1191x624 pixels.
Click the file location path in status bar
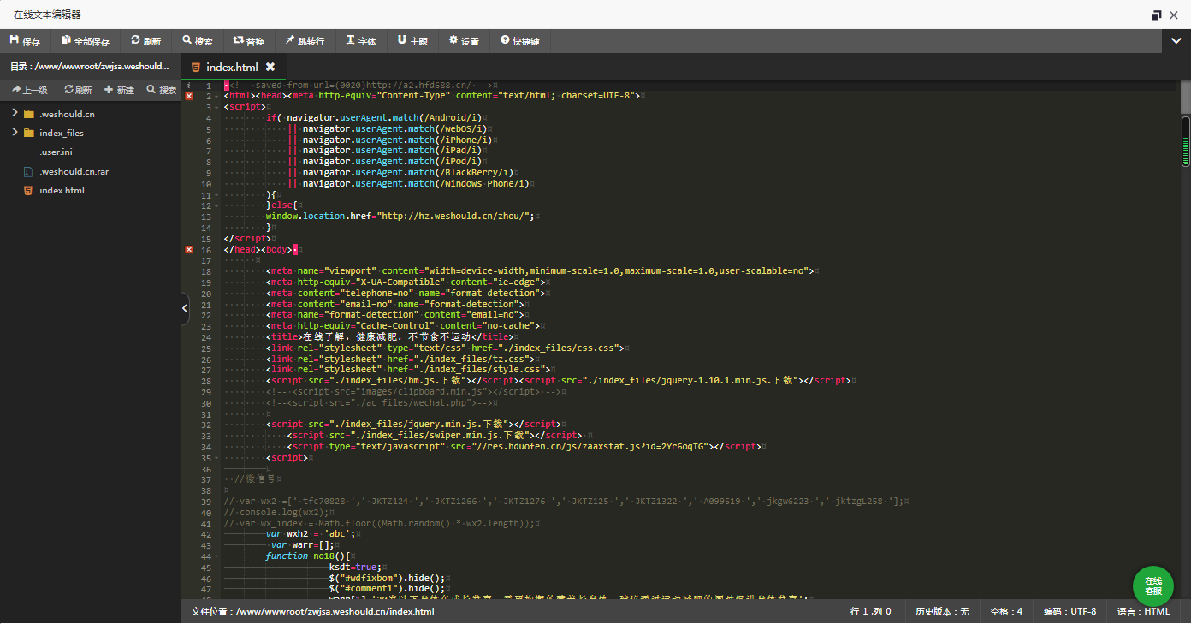pyautogui.click(x=312, y=612)
